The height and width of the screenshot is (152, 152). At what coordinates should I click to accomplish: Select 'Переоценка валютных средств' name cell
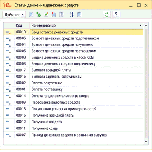pos(86,102)
